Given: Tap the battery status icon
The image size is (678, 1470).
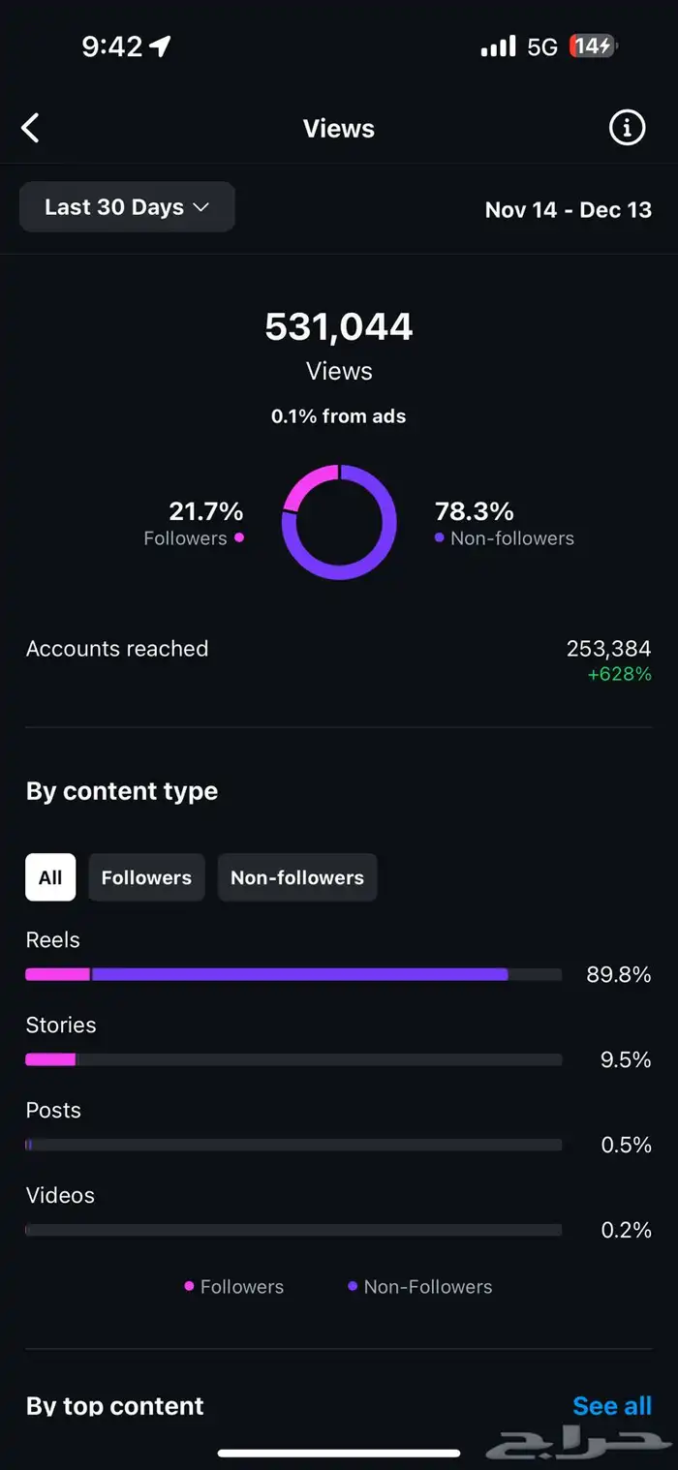Looking at the screenshot, I should pos(594,46).
